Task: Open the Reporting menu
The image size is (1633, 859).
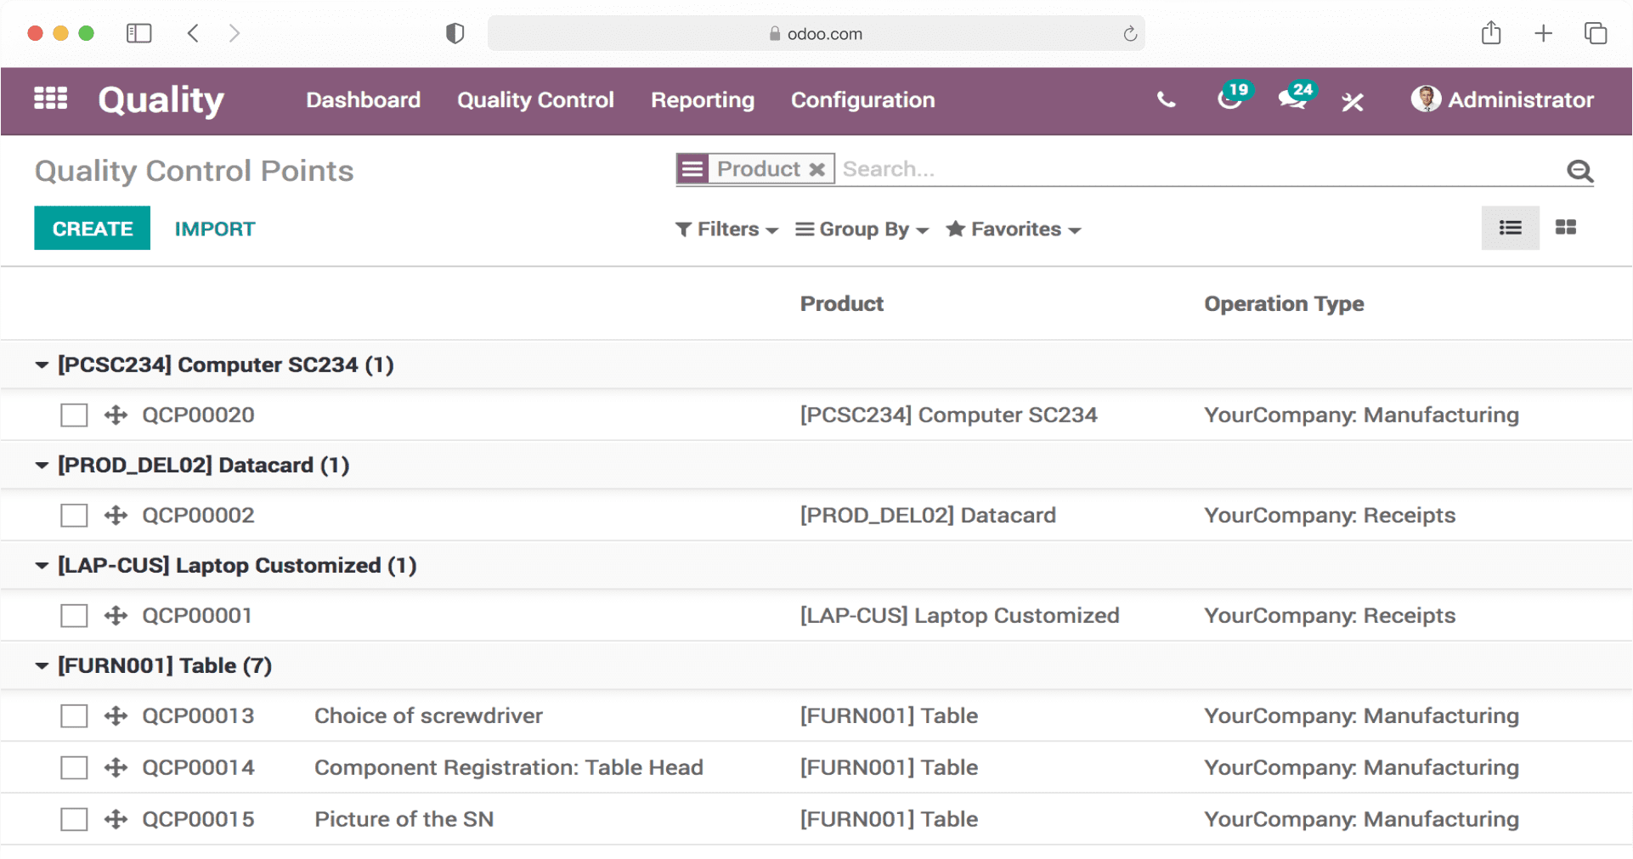Action: point(702,100)
